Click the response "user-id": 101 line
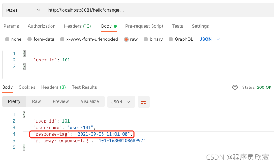The image size is (274, 164). tap(52, 121)
